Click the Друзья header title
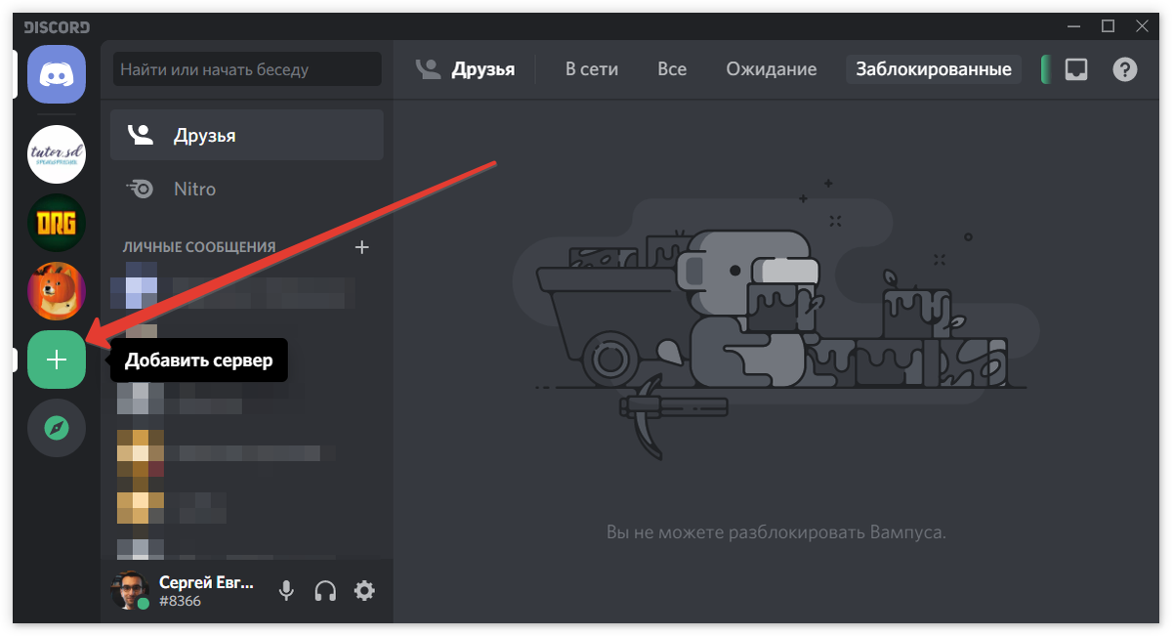The width and height of the screenshot is (1172, 636). [482, 69]
